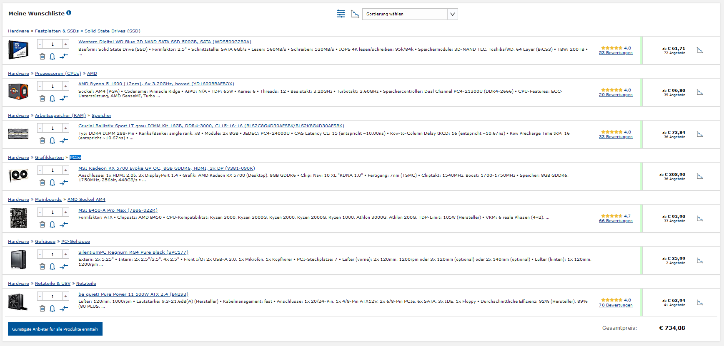This screenshot has height=346, width=724.
Task: Decrease quantity of AMD Ryzen 5 1600
Action: pos(40,86)
